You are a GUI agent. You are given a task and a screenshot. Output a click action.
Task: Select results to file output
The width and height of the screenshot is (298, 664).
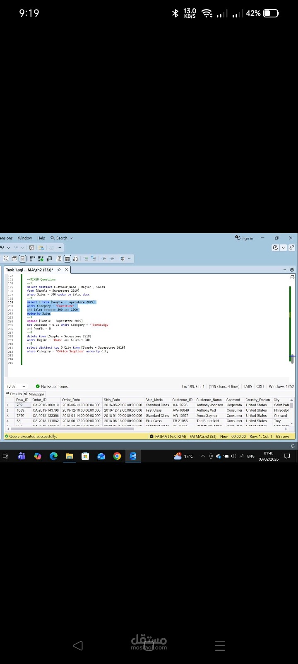coord(75,259)
